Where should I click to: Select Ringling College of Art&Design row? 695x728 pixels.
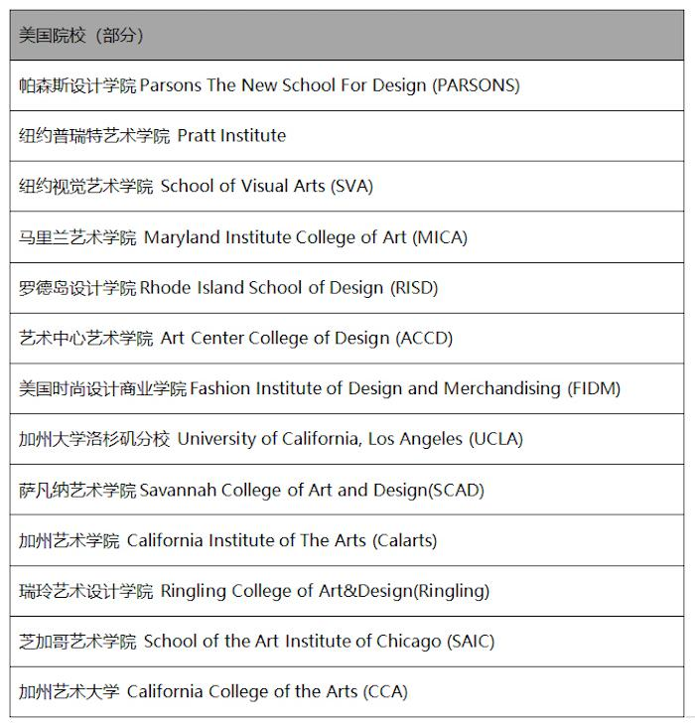347,591
